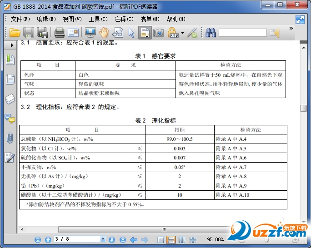Close the PDF reader window
The height and width of the screenshot is (248, 311).
pos(297,5)
